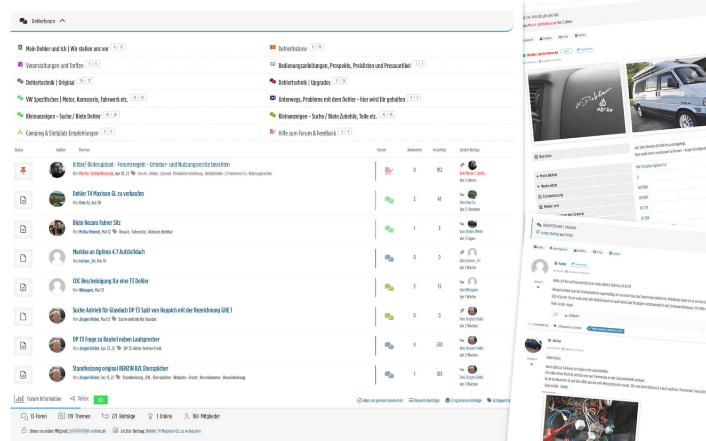The width and height of the screenshot is (706, 441).
Task: Mark all as read via Alles als gelesen markieren
Action: [x=380, y=401]
